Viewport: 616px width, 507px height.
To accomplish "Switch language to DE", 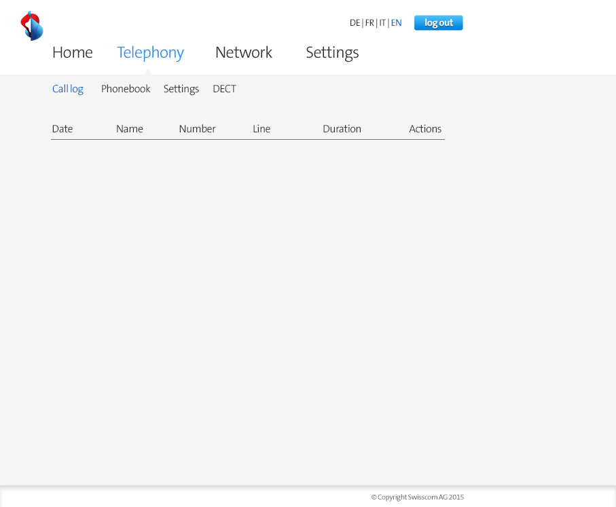I will 355,23.
